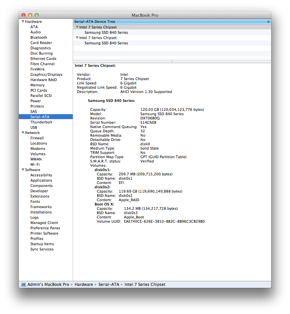Click the serial number value S14CNEB

(148, 122)
